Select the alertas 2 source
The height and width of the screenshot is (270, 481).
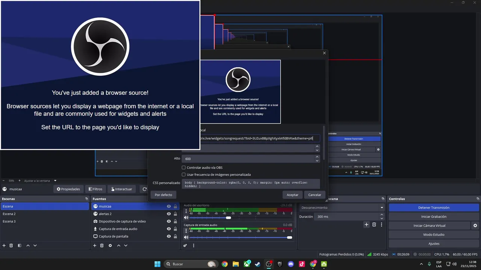(x=130, y=214)
